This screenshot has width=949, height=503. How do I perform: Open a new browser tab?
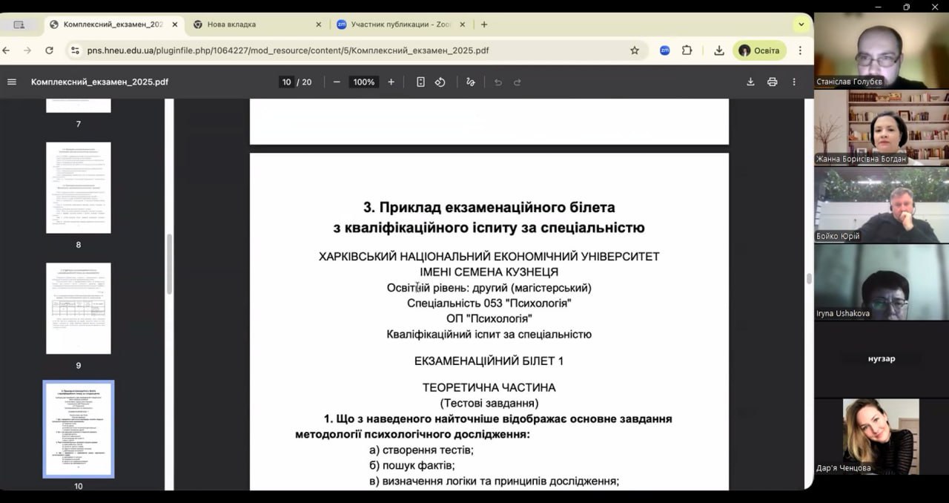tap(484, 24)
